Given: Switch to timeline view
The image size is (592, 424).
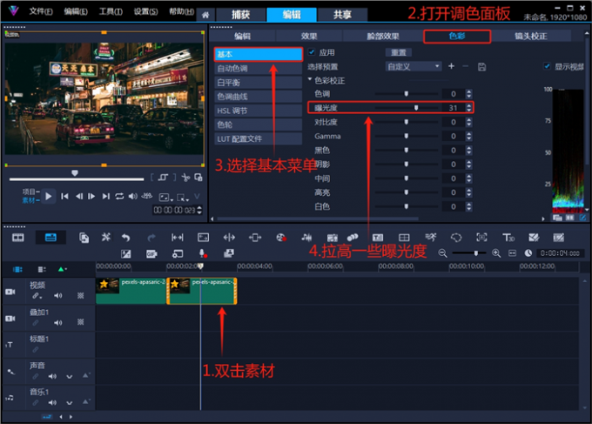Looking at the screenshot, I should [50, 238].
